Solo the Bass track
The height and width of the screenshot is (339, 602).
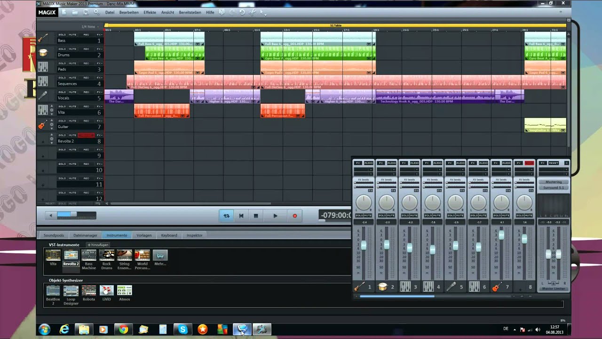pyautogui.click(x=62, y=35)
